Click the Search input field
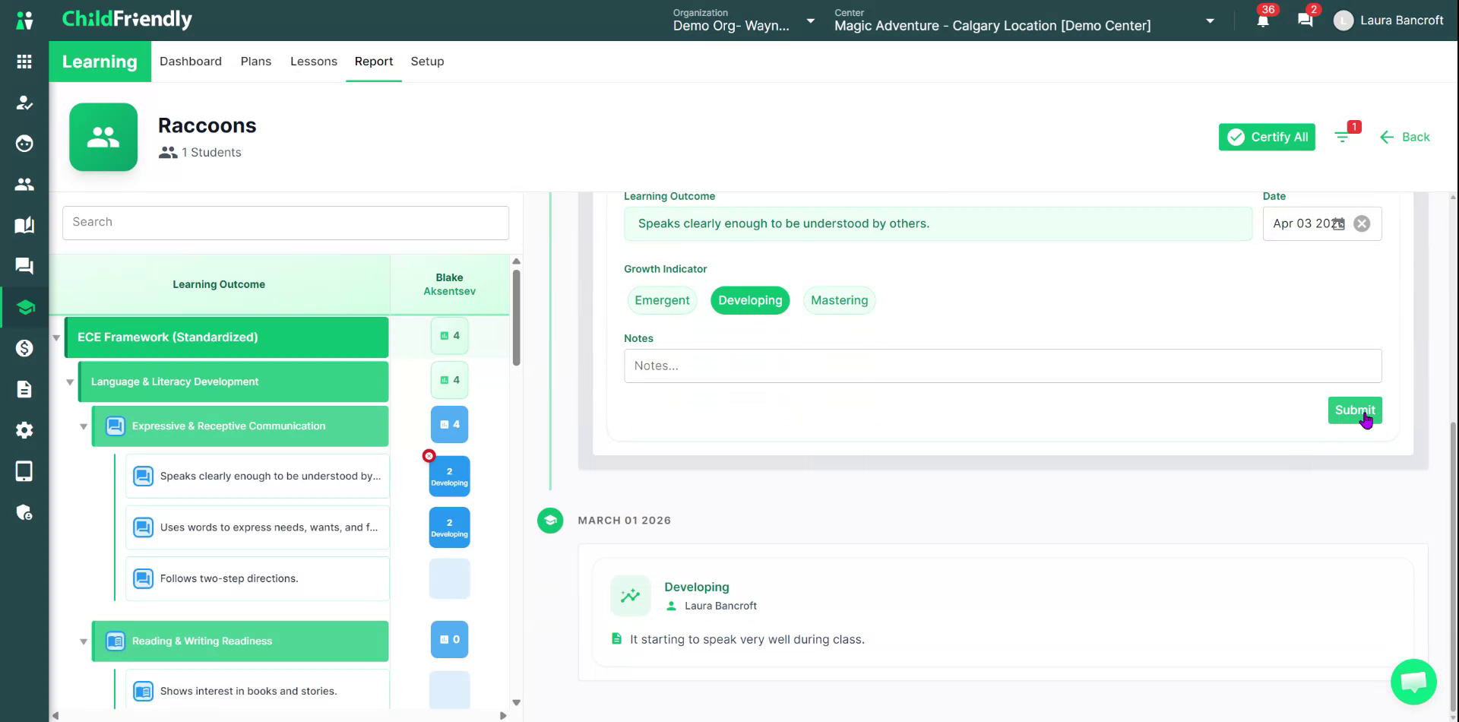The width and height of the screenshot is (1459, 722). click(286, 223)
